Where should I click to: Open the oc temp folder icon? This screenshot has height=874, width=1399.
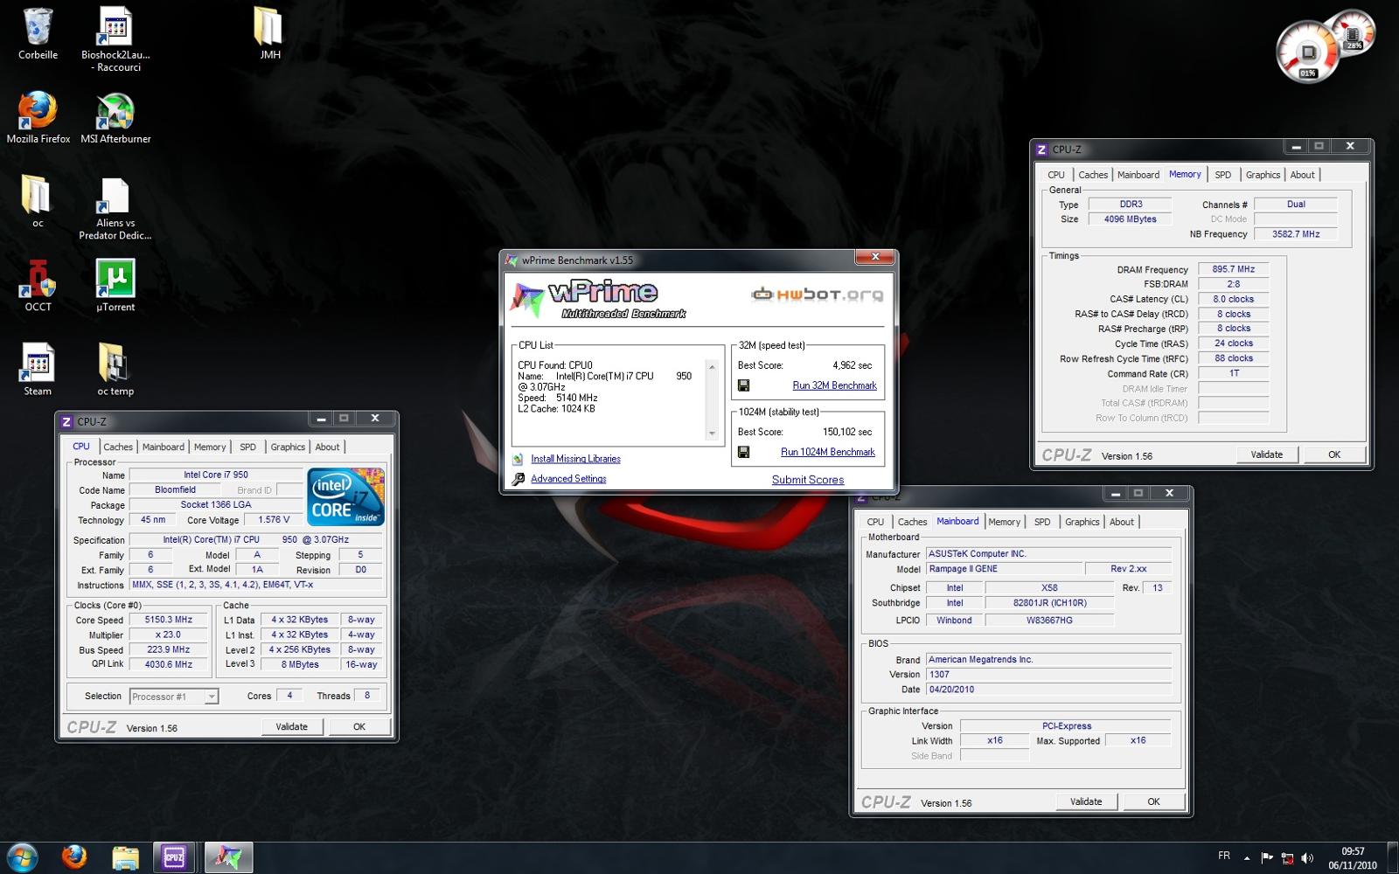coord(115,363)
